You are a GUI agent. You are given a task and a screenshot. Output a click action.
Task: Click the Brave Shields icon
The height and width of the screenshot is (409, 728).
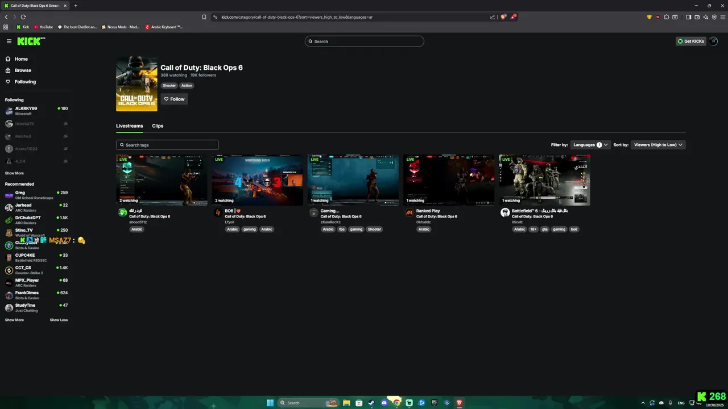[x=503, y=17]
